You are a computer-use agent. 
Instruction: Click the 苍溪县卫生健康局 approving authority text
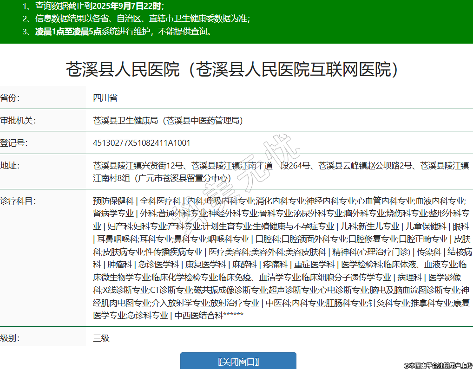click(x=168, y=121)
